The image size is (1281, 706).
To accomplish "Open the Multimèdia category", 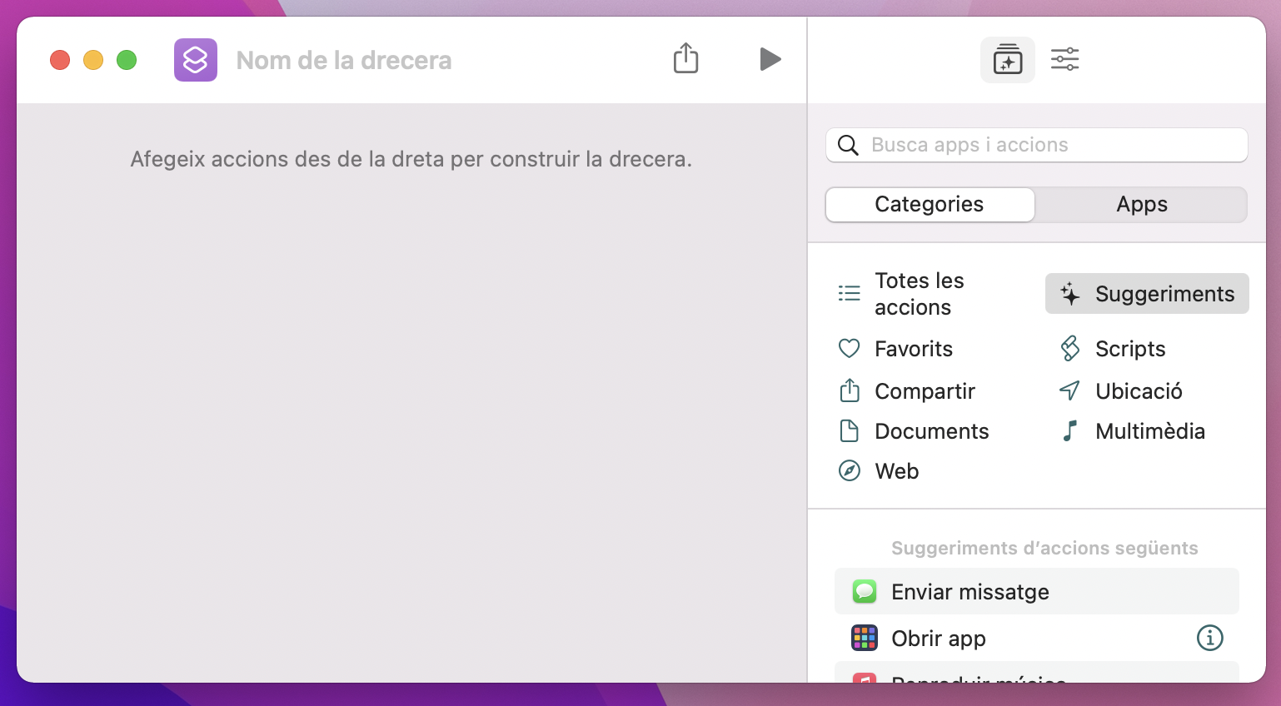I will click(x=1149, y=431).
